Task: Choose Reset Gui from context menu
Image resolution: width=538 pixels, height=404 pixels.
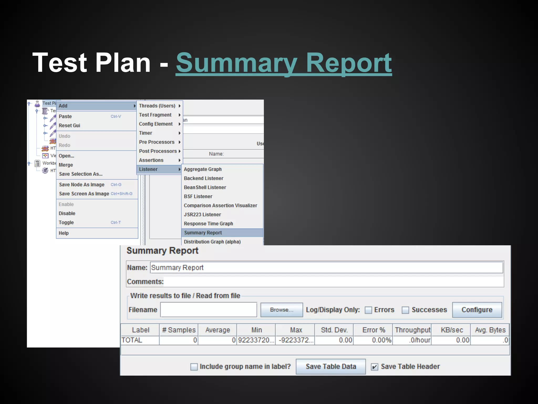Action: (97, 125)
